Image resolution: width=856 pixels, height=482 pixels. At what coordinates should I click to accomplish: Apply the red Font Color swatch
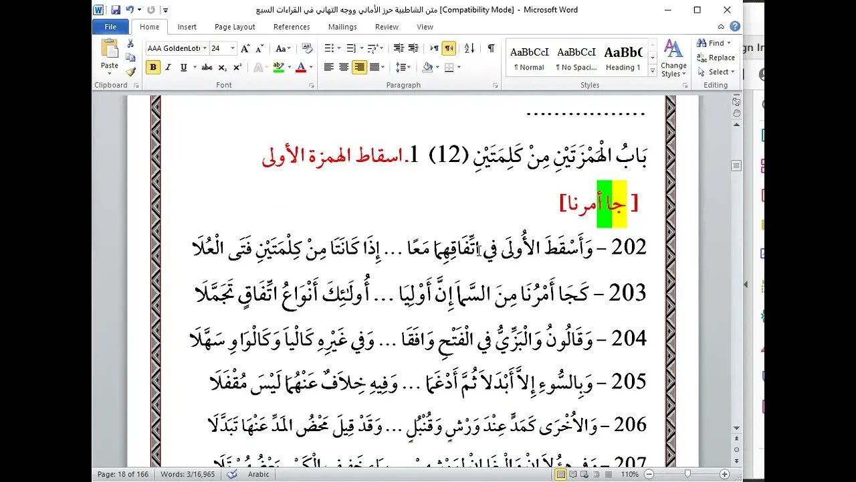click(x=300, y=67)
